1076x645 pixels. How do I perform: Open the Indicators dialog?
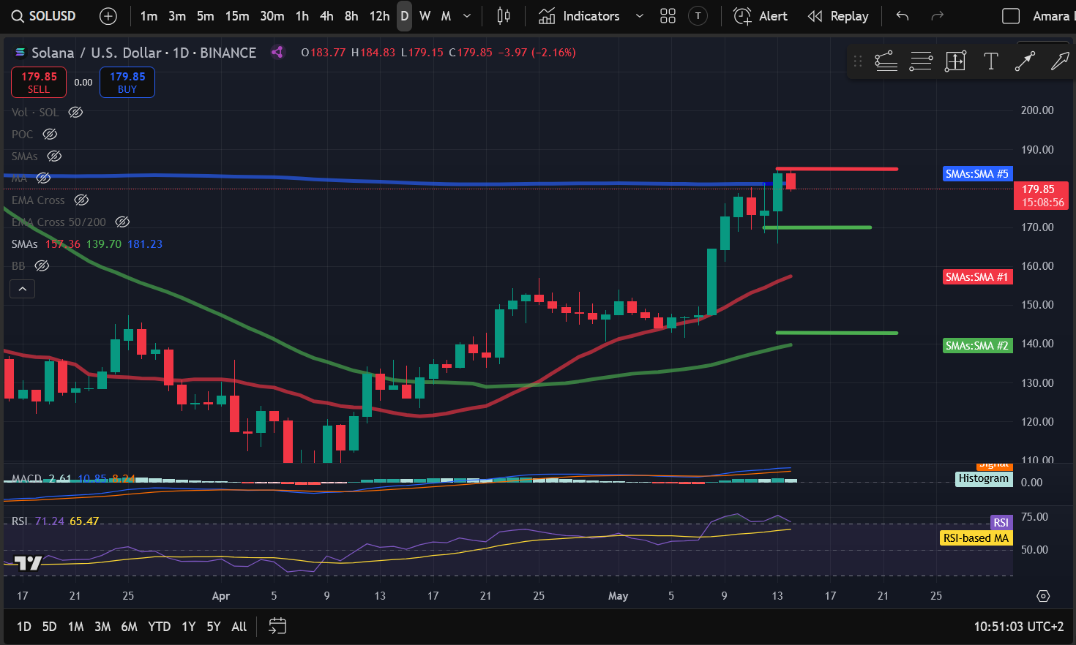(x=579, y=16)
